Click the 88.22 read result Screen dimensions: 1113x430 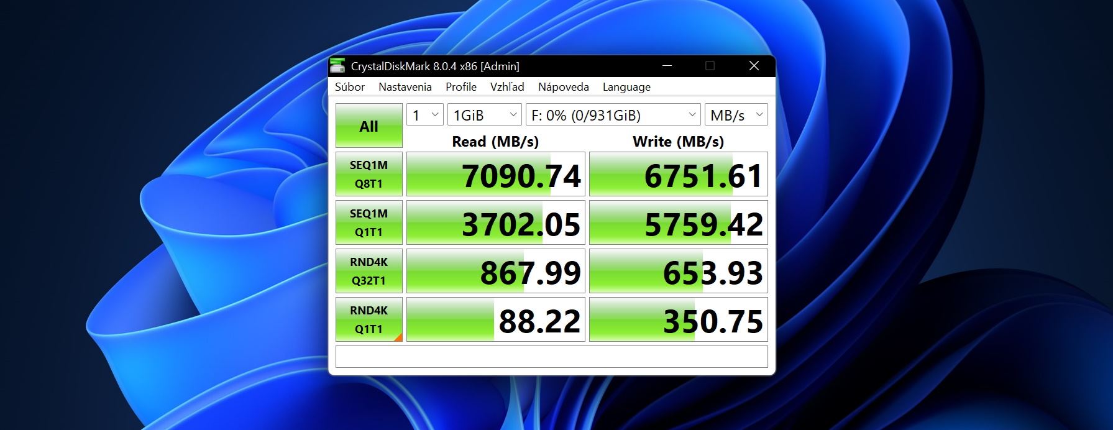click(x=496, y=319)
